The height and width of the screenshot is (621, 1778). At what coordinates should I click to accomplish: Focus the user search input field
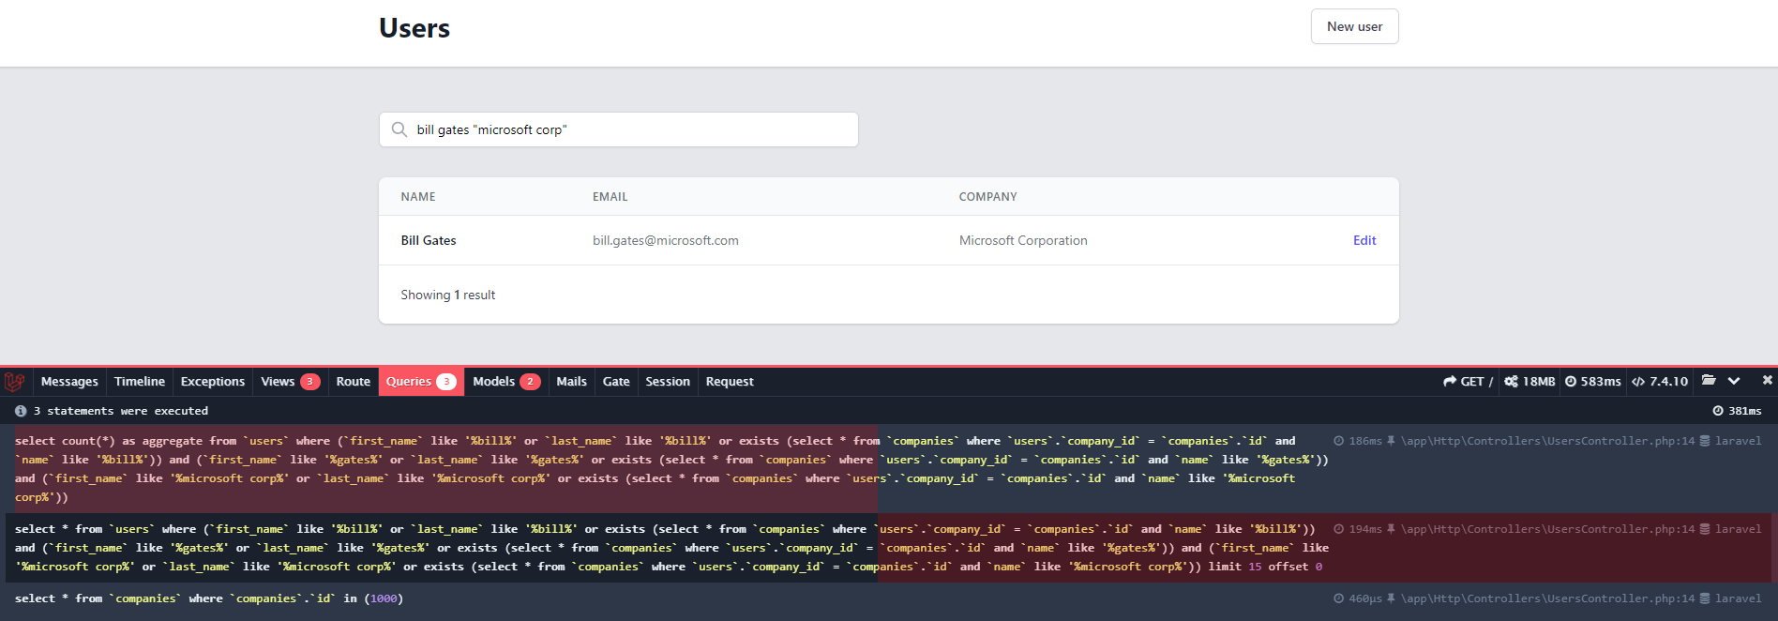(619, 129)
